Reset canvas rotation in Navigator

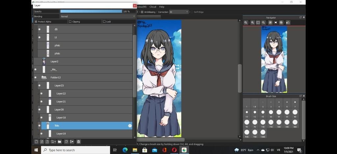point(276,23)
